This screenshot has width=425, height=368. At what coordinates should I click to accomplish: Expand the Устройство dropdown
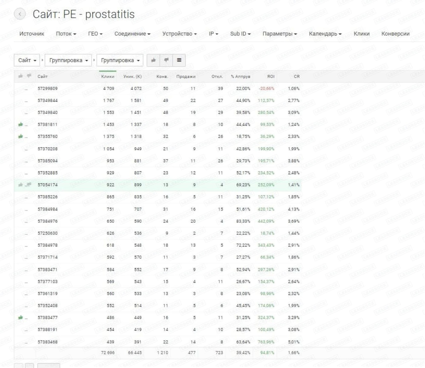pos(180,34)
